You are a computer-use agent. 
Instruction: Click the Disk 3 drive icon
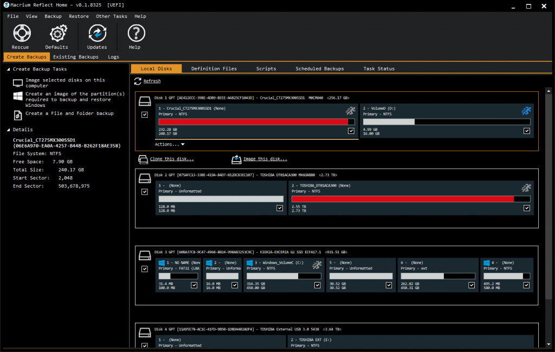145,255
